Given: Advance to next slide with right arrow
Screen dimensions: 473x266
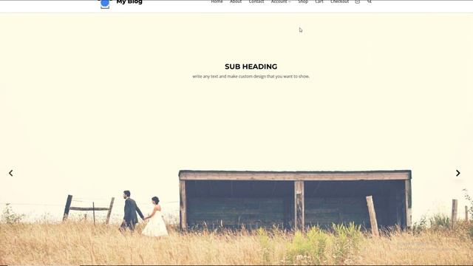Looking at the screenshot, I should point(458,173).
